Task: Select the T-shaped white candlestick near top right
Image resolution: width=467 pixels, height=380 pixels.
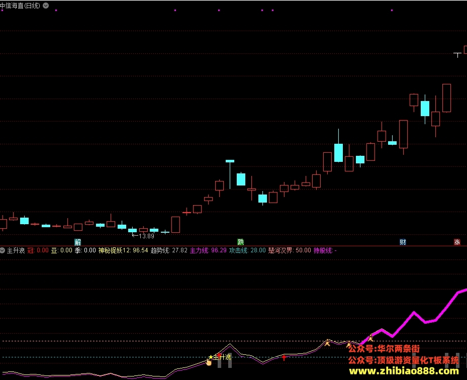Action: click(457, 55)
